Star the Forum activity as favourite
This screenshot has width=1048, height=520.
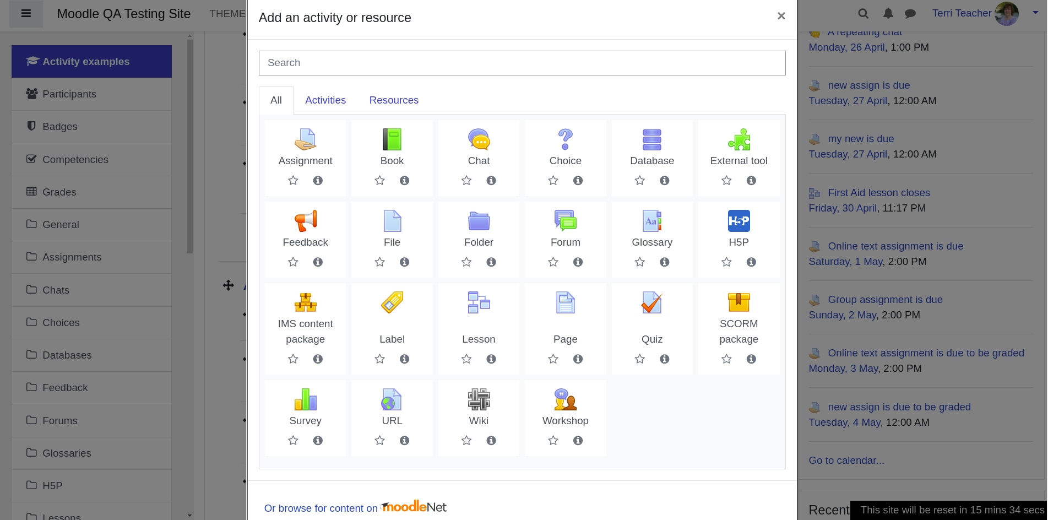553,262
